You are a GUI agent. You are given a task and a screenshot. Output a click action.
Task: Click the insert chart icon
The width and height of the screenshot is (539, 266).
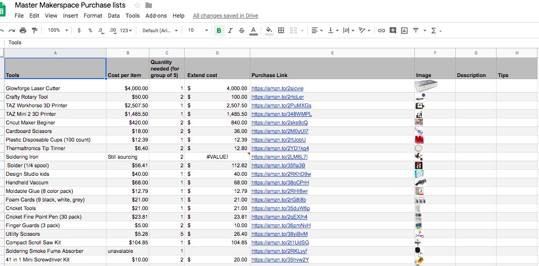(x=404, y=31)
